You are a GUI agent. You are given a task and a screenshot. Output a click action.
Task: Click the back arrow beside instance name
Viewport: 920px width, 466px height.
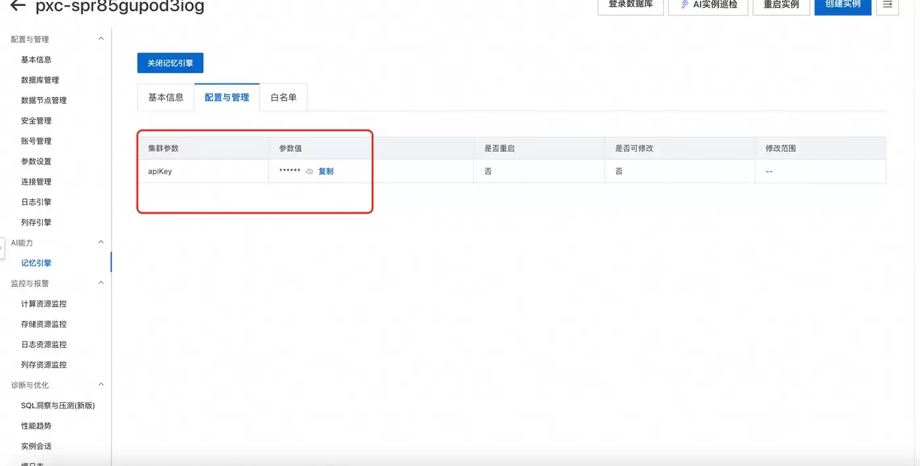(x=18, y=6)
